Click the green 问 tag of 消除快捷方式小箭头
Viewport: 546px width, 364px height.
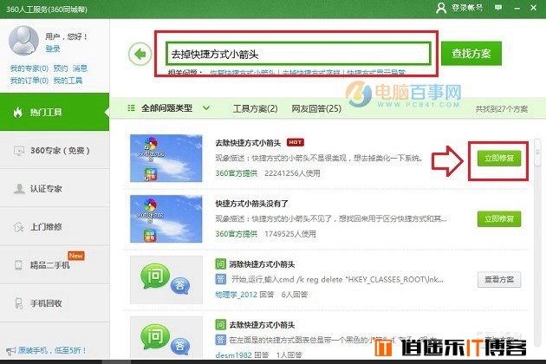(220, 264)
